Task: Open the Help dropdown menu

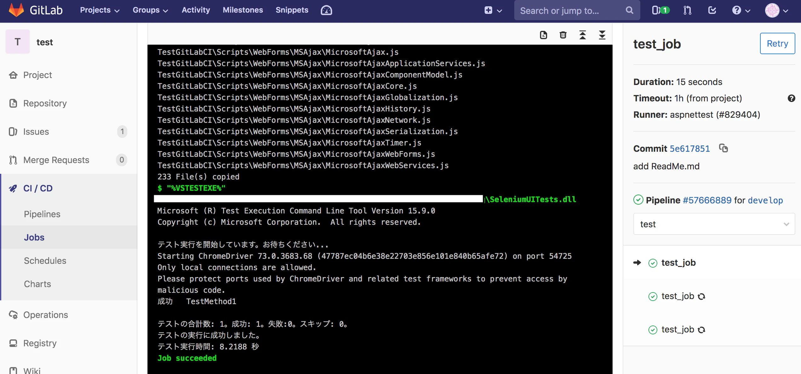Action: tap(741, 10)
